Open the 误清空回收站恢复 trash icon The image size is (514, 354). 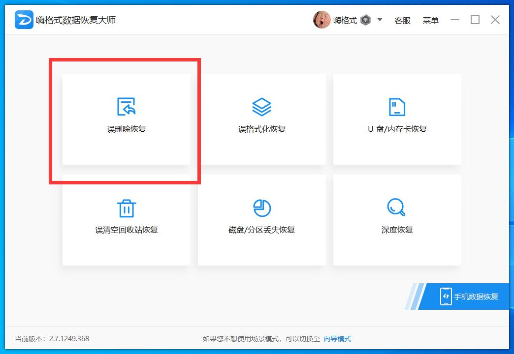pos(126,208)
